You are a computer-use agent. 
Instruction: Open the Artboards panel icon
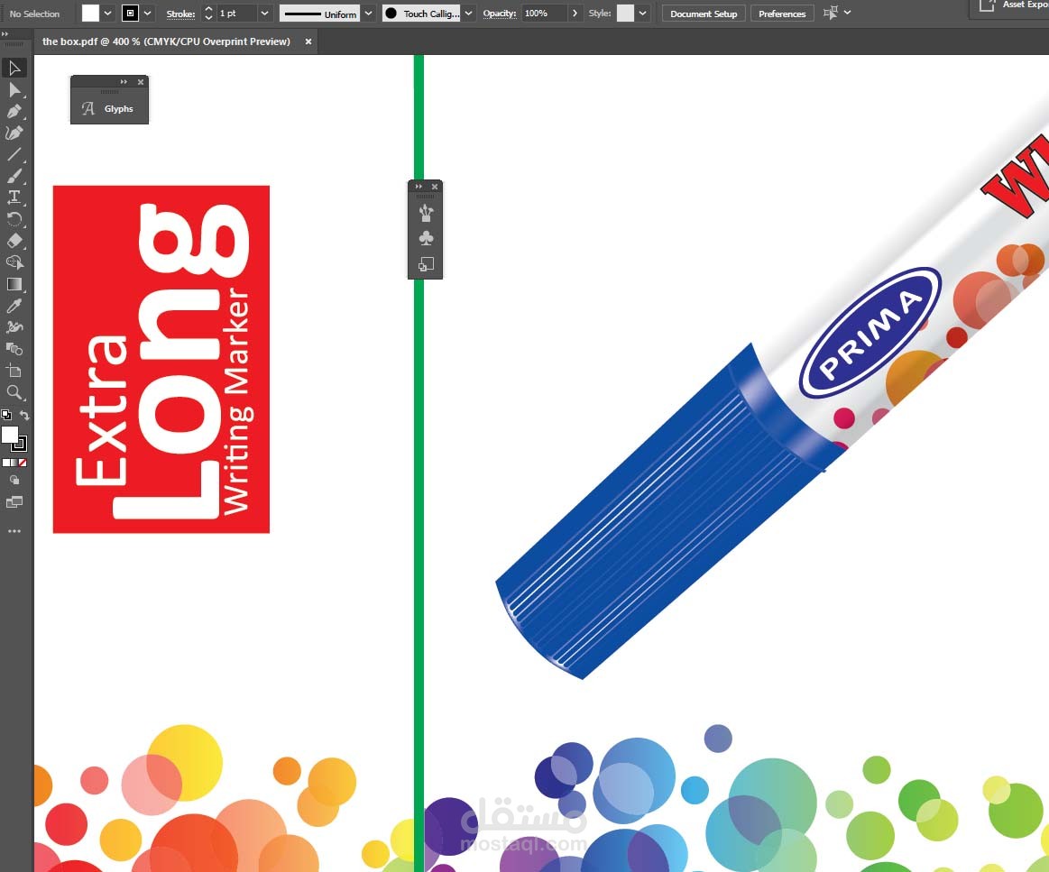[x=426, y=264]
